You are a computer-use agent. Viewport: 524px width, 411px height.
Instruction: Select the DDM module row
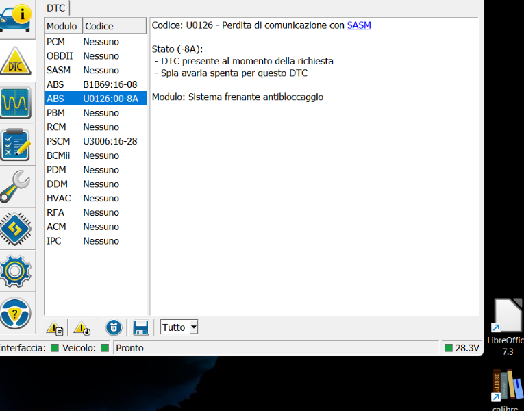(96, 184)
